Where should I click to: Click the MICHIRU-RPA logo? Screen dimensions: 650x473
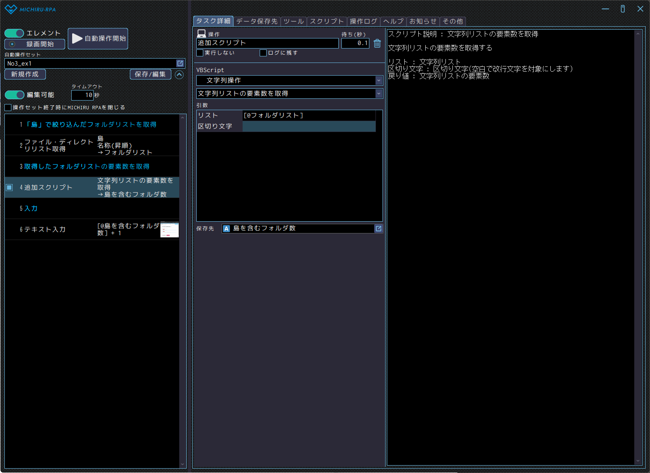[30, 9]
